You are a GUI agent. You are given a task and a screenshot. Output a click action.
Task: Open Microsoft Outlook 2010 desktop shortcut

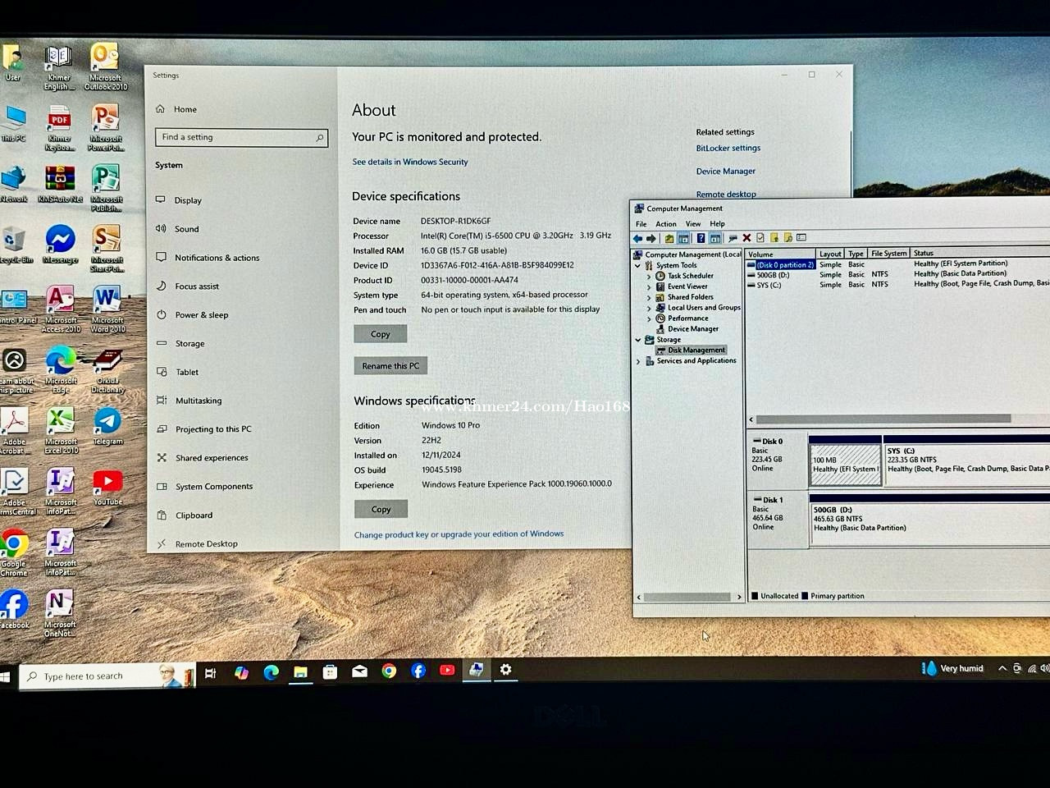pos(106,66)
